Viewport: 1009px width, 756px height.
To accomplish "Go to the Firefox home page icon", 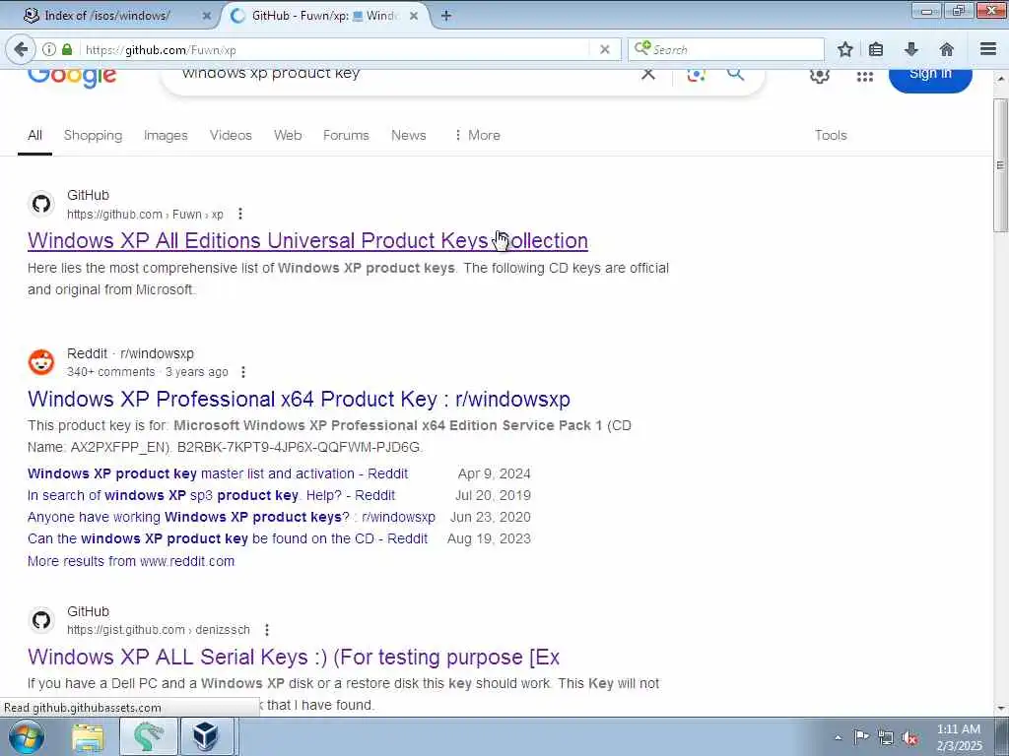I will [x=946, y=49].
